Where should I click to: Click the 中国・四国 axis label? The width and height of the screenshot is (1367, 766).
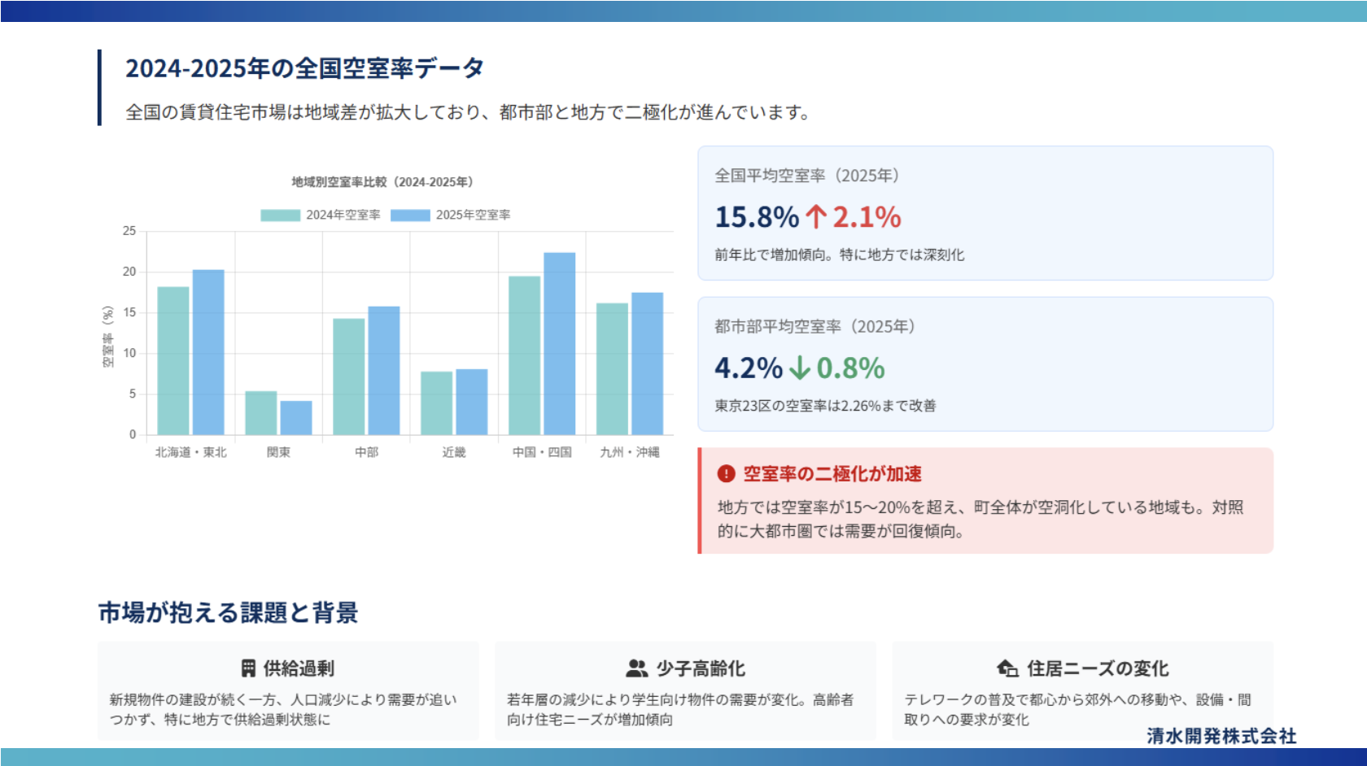tap(542, 452)
